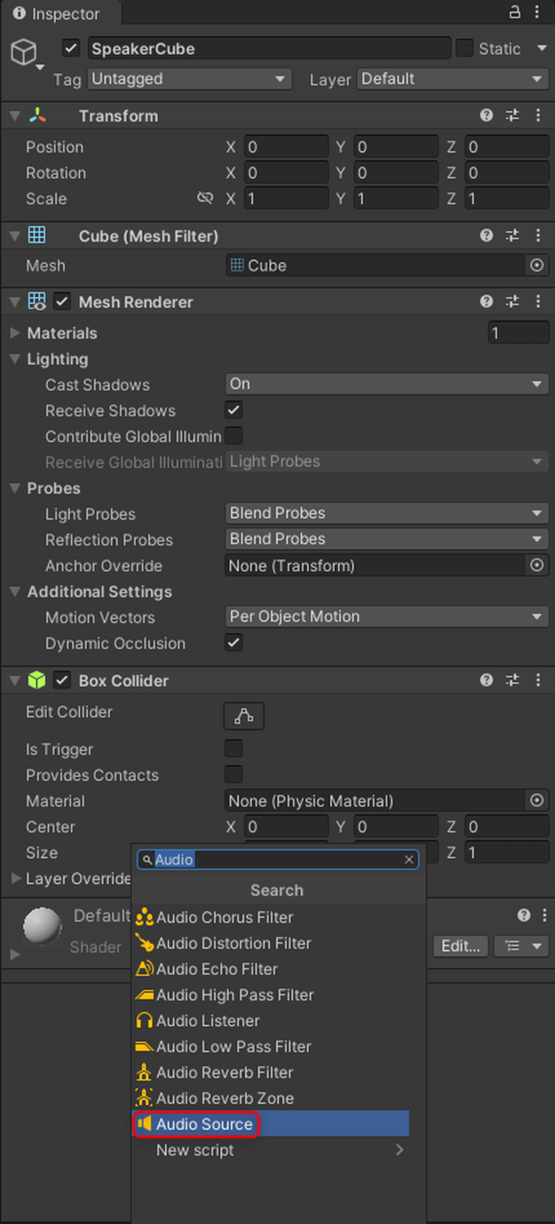The image size is (555, 1224).
Task: Clear the component search field
Action: pos(409,859)
